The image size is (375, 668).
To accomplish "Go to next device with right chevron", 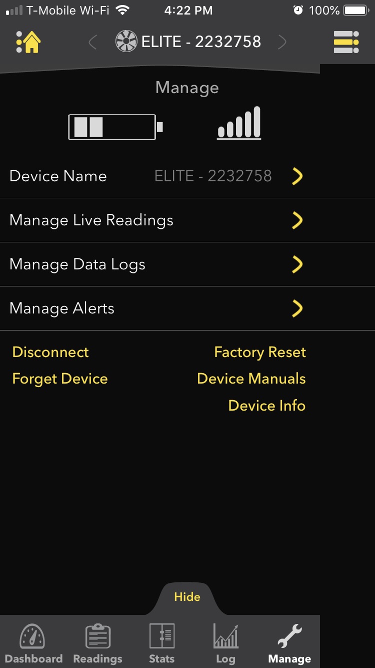I will [282, 43].
